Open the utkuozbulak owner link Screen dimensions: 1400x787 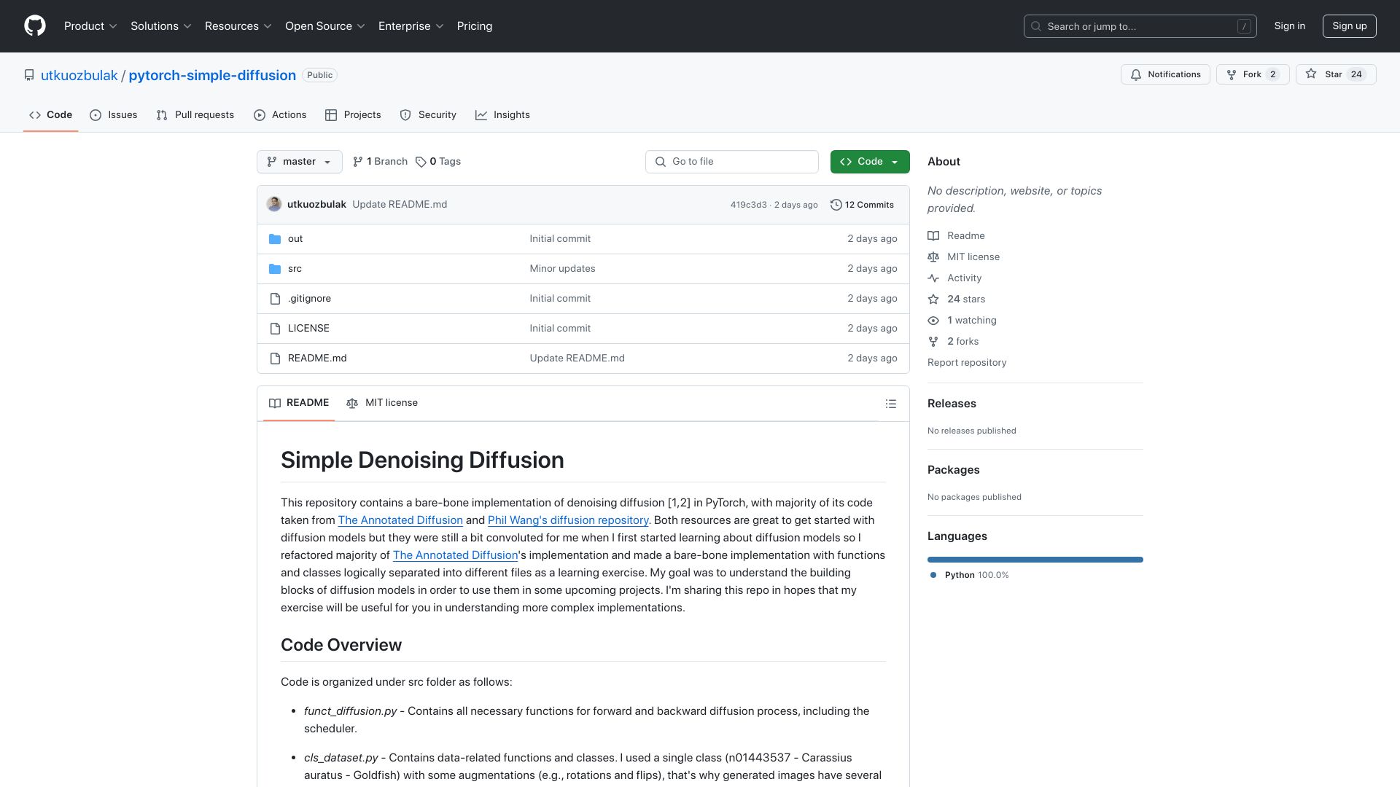pos(79,75)
